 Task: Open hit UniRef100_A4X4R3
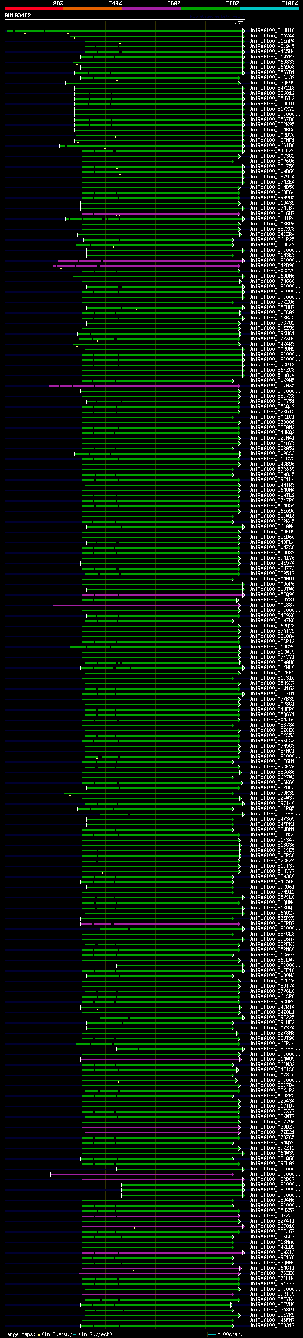pos(272,345)
